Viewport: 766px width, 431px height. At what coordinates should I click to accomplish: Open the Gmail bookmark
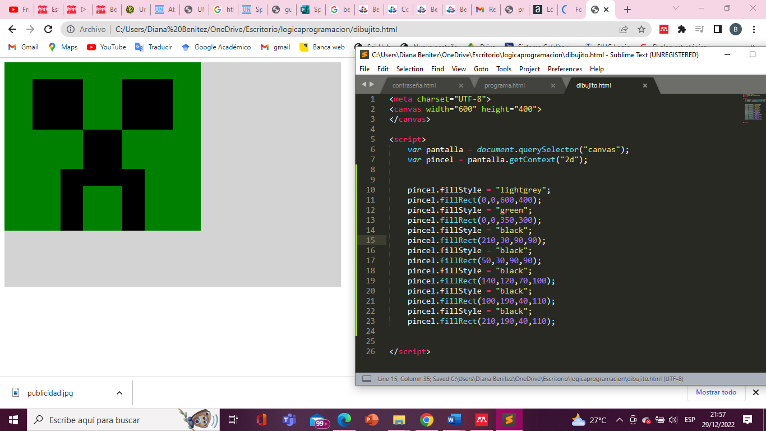(x=24, y=47)
